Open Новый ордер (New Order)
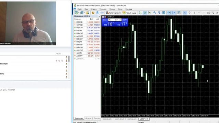 click(129, 13)
